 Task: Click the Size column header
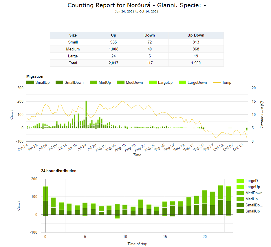pos(73,35)
